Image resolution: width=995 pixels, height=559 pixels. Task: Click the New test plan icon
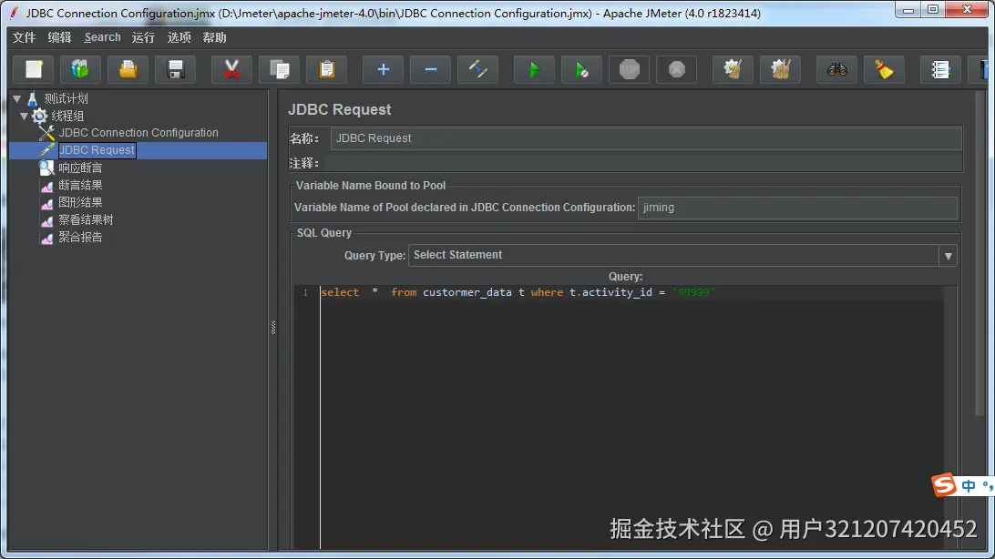34,69
